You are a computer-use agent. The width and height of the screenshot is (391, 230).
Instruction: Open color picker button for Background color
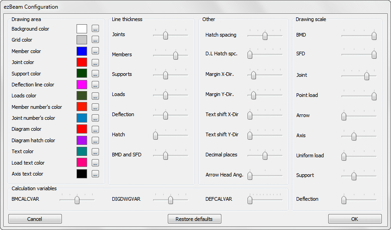pyautogui.click(x=95, y=29)
